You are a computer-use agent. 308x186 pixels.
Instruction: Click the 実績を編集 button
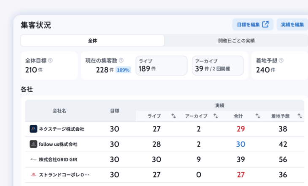(x=292, y=25)
